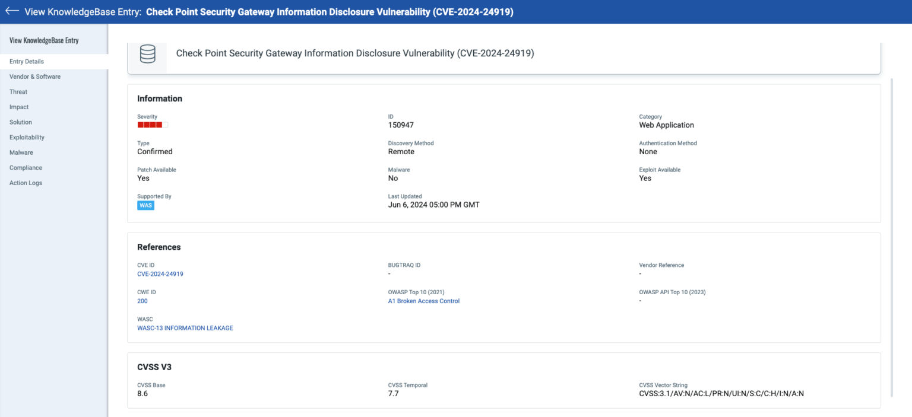
Task: Open the Action Logs section
Action: point(54,183)
